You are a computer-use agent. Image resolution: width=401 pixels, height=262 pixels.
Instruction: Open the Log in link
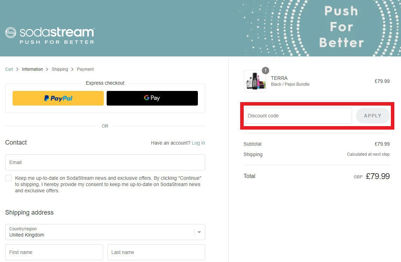(x=198, y=143)
